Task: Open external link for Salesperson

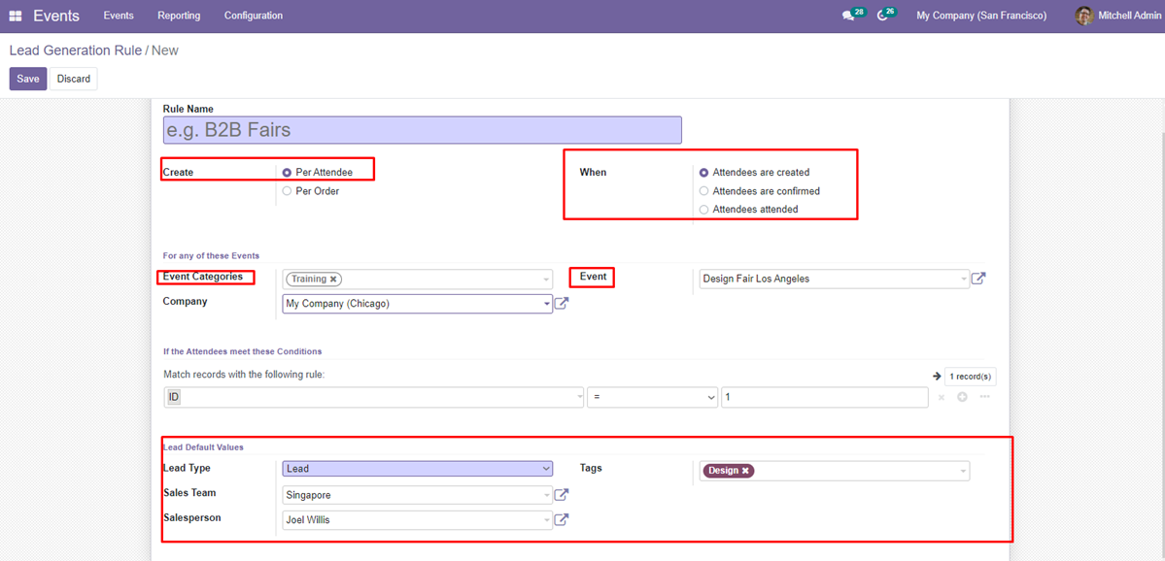Action: pos(562,520)
